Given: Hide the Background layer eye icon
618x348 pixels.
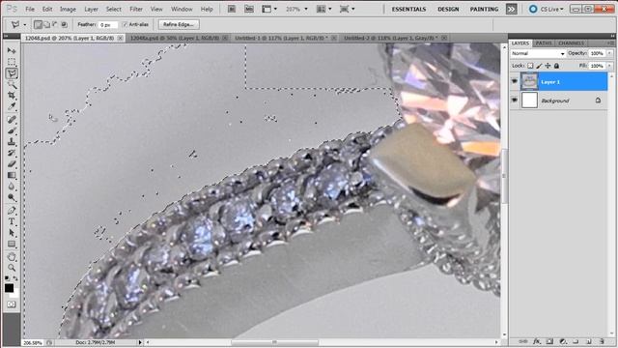Looking at the screenshot, I should [515, 101].
